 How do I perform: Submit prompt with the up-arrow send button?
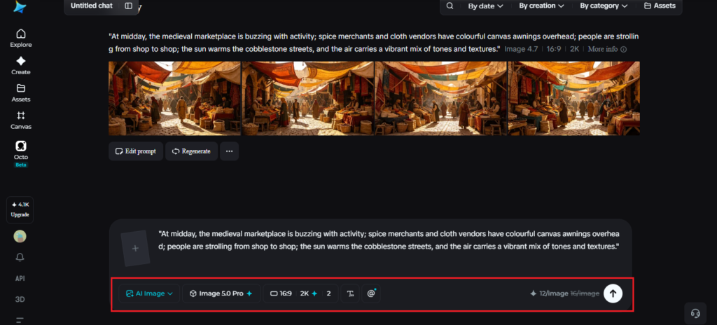point(613,293)
